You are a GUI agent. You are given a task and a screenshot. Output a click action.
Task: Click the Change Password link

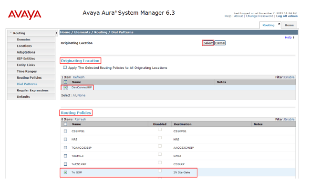259,16
